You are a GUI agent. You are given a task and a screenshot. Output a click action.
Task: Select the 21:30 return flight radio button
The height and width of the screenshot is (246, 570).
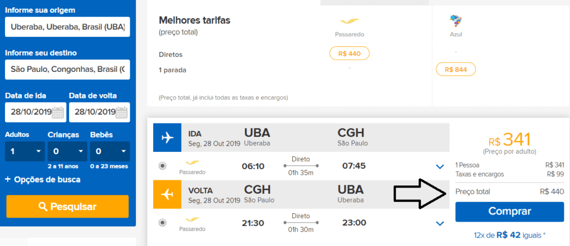click(x=163, y=223)
